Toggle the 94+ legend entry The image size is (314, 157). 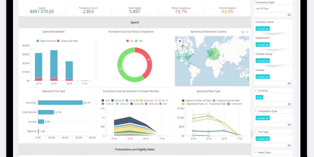point(163,104)
